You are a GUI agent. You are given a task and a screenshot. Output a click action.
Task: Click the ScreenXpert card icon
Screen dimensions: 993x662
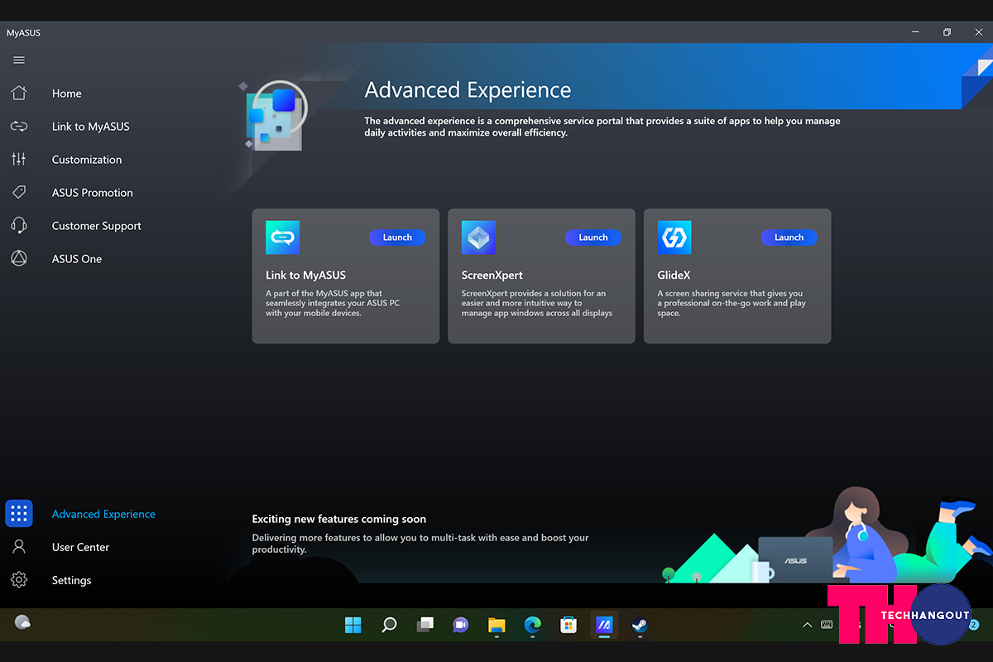click(x=478, y=237)
